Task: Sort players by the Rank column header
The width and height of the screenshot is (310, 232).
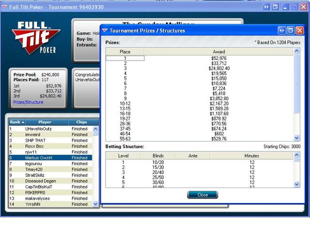Action: 17,122
